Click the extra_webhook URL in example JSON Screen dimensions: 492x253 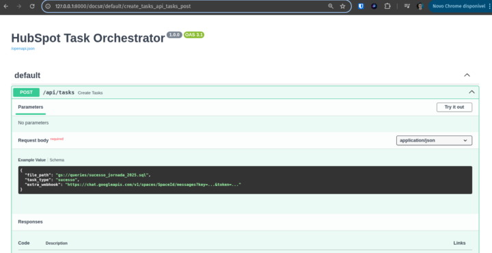click(153, 185)
